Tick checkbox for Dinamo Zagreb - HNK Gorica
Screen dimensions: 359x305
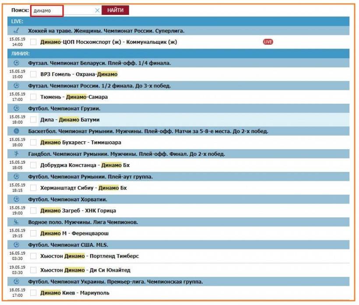[x=33, y=210]
